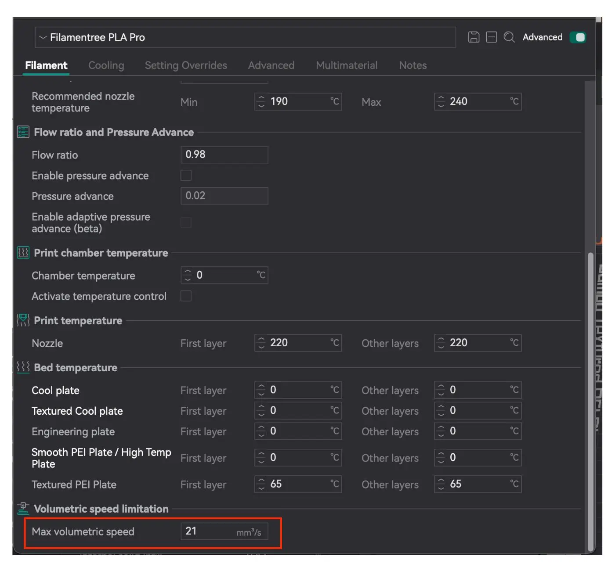Screen dimensions: 615x574
Task: Click the compare presets icon
Action: (x=492, y=37)
